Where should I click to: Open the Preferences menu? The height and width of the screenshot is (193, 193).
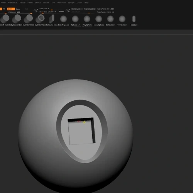(x=13, y=3)
